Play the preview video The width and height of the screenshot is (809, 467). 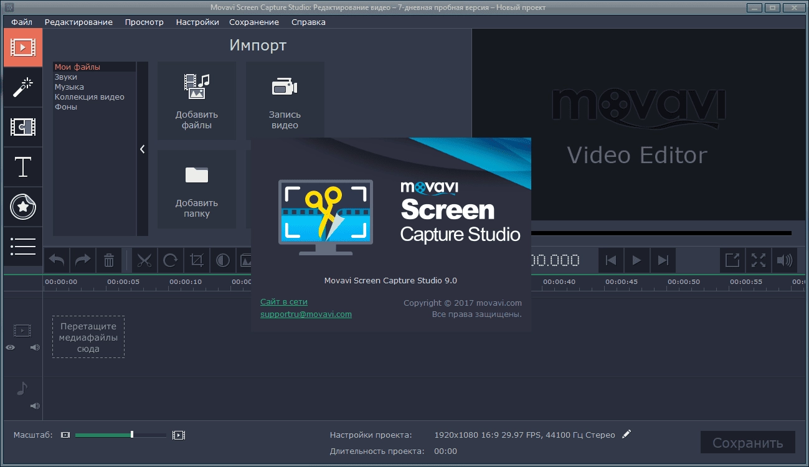(x=636, y=260)
